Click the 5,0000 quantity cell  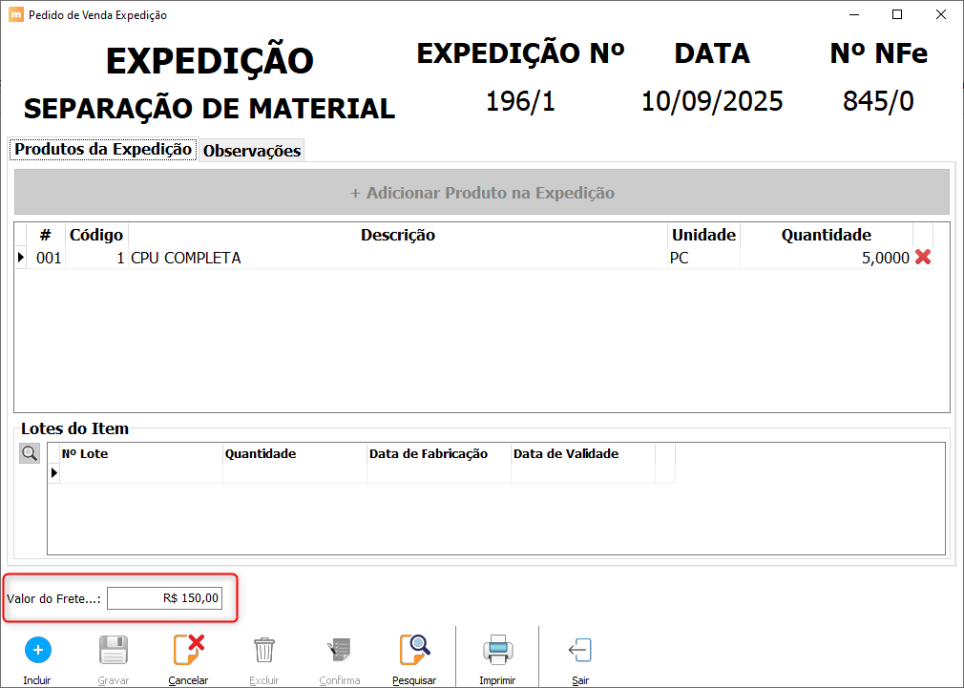[x=826, y=258]
